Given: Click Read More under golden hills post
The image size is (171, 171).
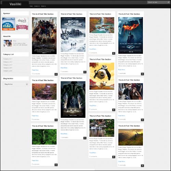Looking at the screenshot, I should pos(121,161).
